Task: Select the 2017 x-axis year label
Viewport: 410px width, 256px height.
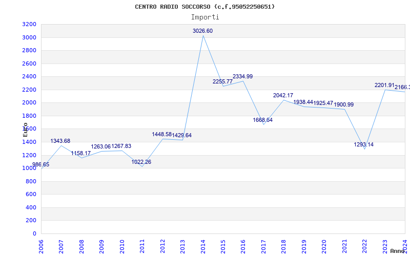Action: coord(263,247)
